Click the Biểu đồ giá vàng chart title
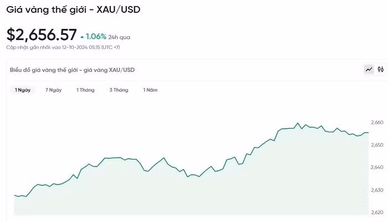This screenshot has width=388, height=222. (x=72, y=70)
